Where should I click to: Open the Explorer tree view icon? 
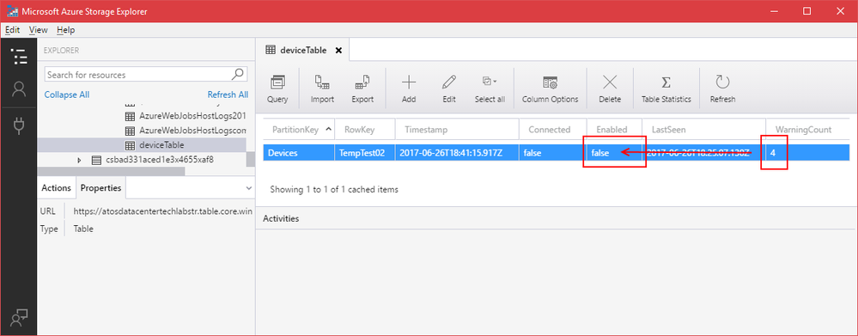19,57
